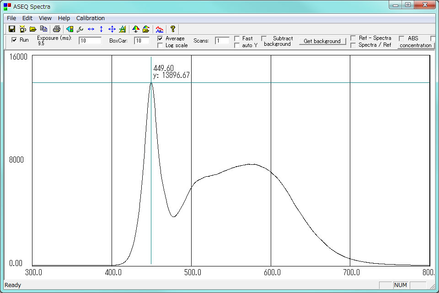Open the File menu
439x293 pixels.
pos(11,18)
